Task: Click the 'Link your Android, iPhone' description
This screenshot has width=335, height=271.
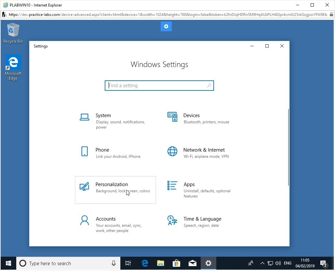Action: click(118, 156)
